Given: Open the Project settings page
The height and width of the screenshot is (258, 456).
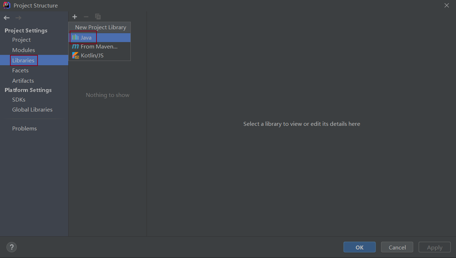Looking at the screenshot, I should [21, 40].
